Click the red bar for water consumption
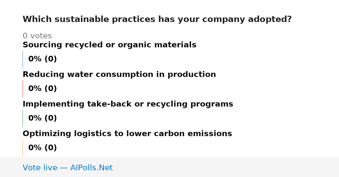Viewport: 339px width, 177px height. point(23,89)
